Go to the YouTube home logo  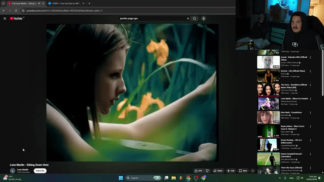point(16,18)
